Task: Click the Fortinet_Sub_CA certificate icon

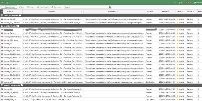Action: click(x=2, y=96)
